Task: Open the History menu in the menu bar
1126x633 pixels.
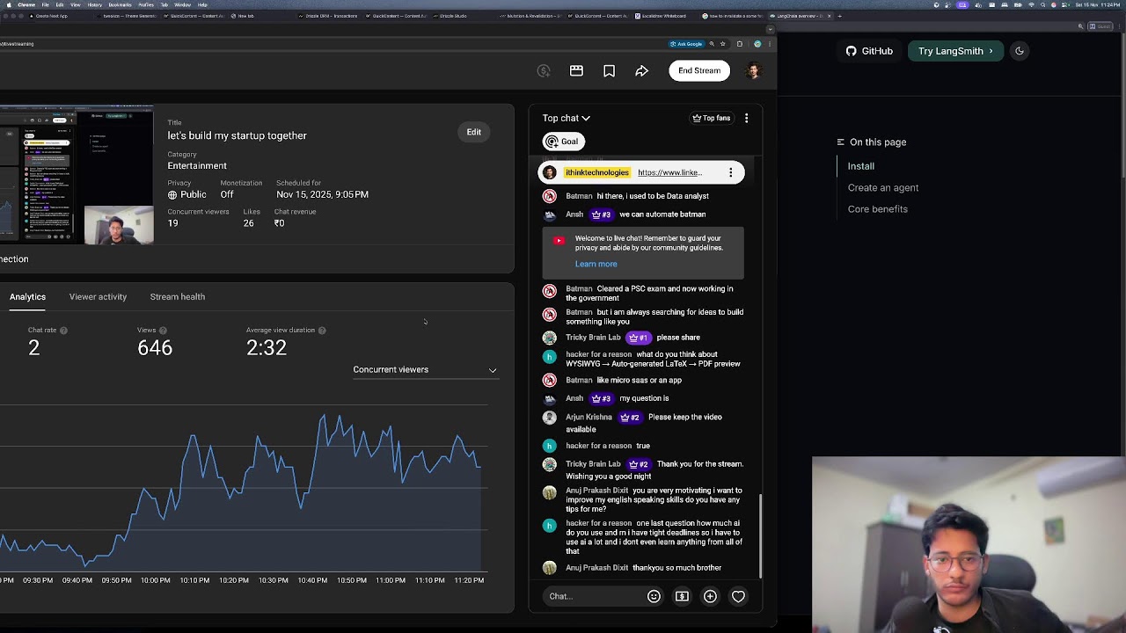Action: (95, 4)
